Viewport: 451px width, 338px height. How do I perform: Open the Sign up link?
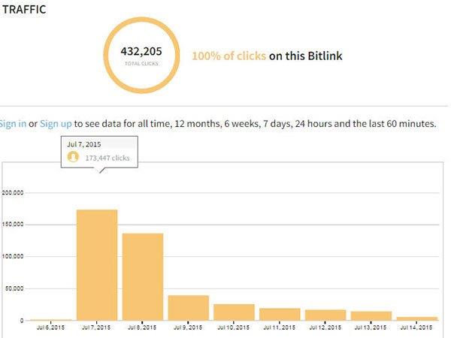point(56,123)
